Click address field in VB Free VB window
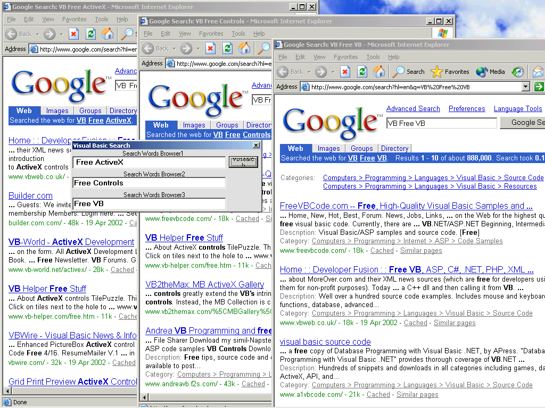The height and width of the screenshot is (408, 545). point(415,87)
